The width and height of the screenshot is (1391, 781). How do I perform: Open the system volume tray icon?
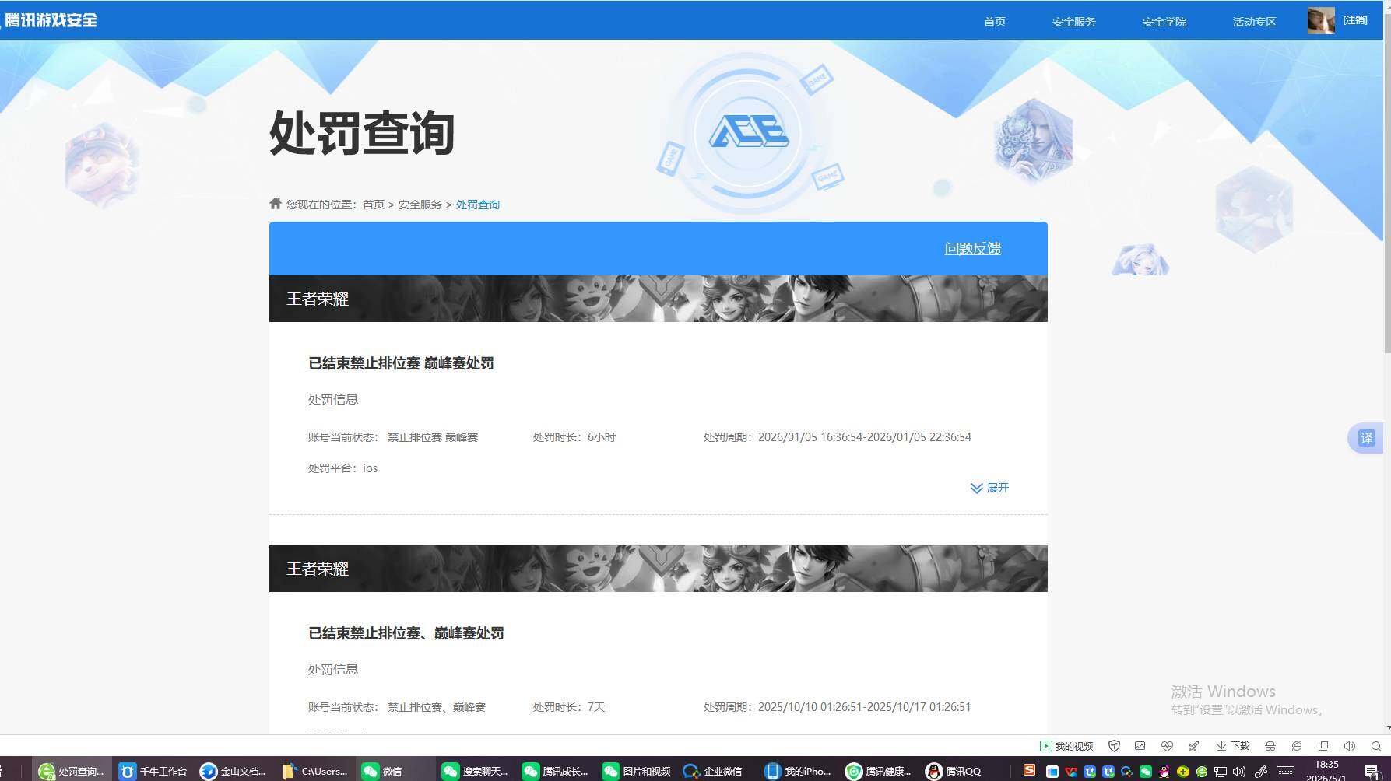(x=1239, y=772)
